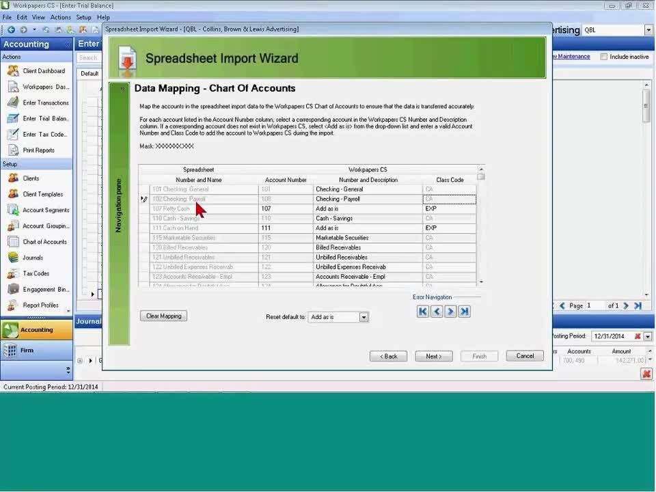Collapse the Accounting navigation pane
The height and width of the screenshot is (492, 656).
pyautogui.click(x=67, y=44)
